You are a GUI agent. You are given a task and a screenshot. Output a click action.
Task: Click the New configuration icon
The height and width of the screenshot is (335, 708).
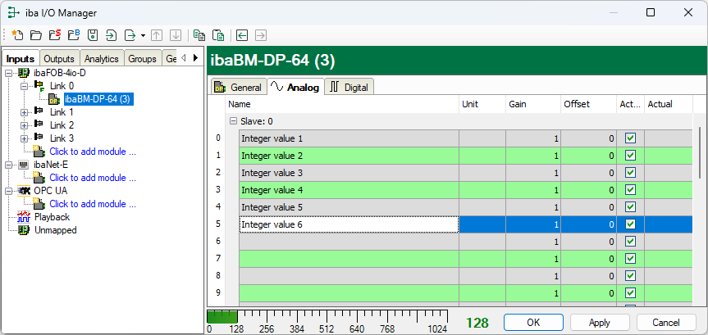(17, 35)
